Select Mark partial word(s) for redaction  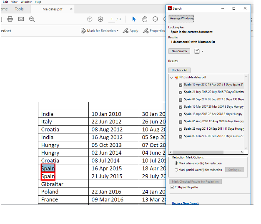[176, 170]
